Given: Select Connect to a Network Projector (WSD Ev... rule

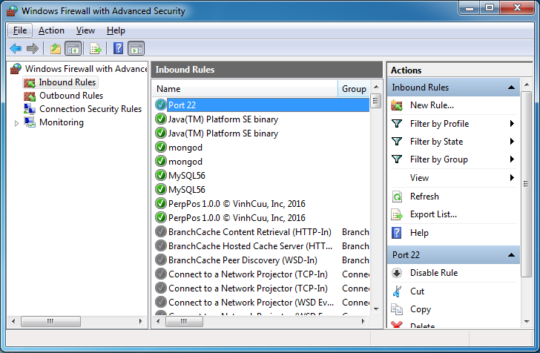Looking at the screenshot, I should [x=251, y=303].
